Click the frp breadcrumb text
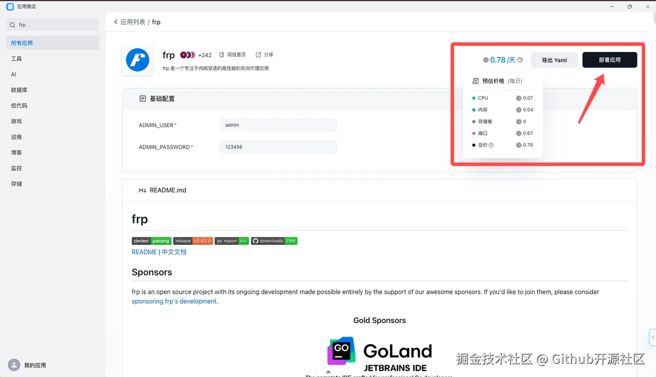 pyautogui.click(x=156, y=22)
